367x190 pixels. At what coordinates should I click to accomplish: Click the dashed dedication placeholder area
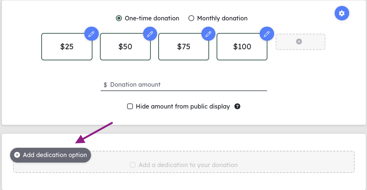184,162
